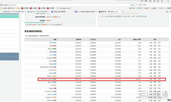
Task: Click 交易 trade in the Ethereum Classic row
Action: click(x=159, y=79)
